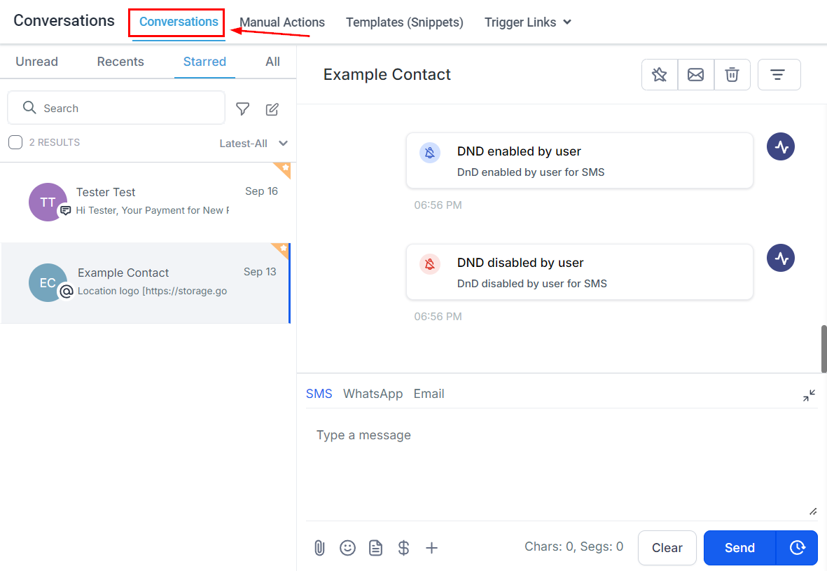Click activity icon beside DND disabled message
The width and height of the screenshot is (827, 571).
(781, 258)
